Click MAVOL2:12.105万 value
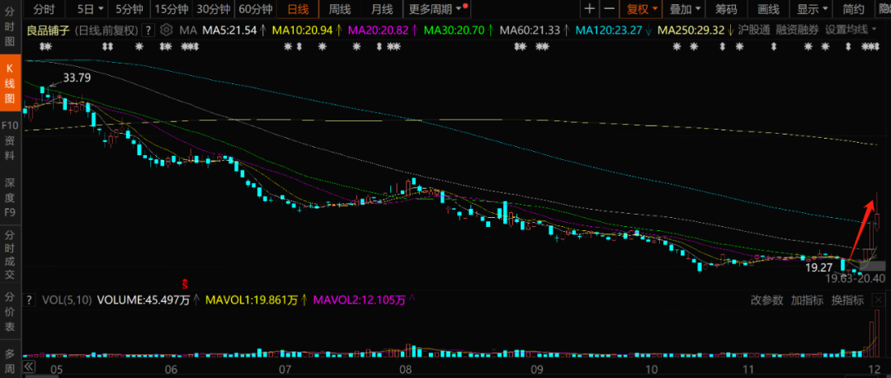The image size is (891, 378). pyautogui.click(x=360, y=300)
